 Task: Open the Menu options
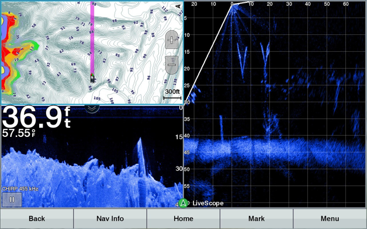330,219
